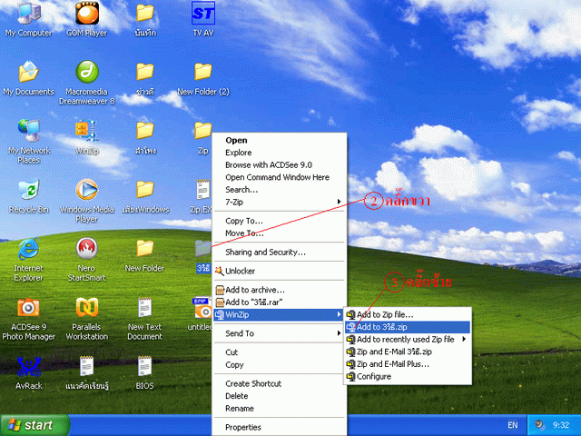Click the system tray notification icon
581x436 pixels.
point(539,425)
